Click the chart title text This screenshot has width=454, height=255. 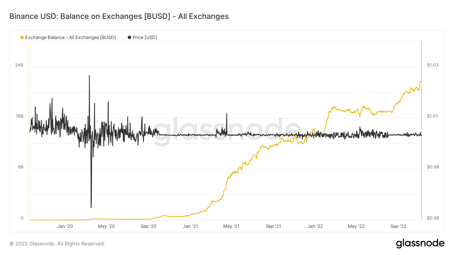tap(119, 16)
